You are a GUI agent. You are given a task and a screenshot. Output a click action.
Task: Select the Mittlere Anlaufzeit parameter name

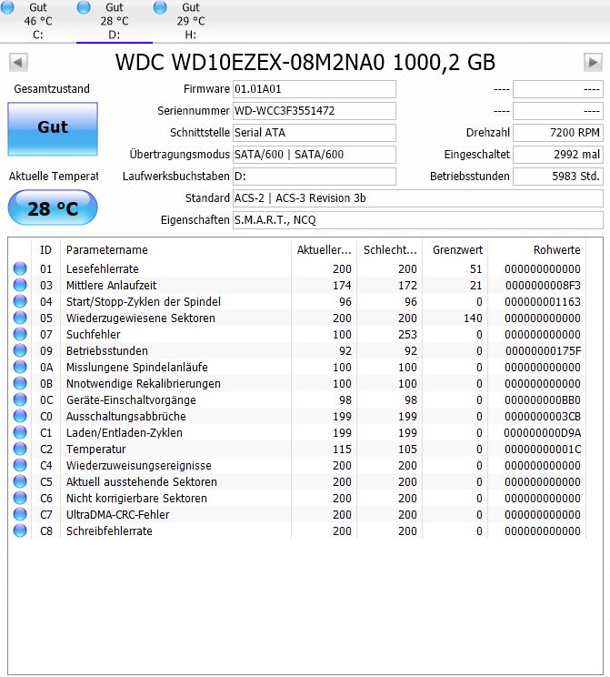tap(111, 286)
